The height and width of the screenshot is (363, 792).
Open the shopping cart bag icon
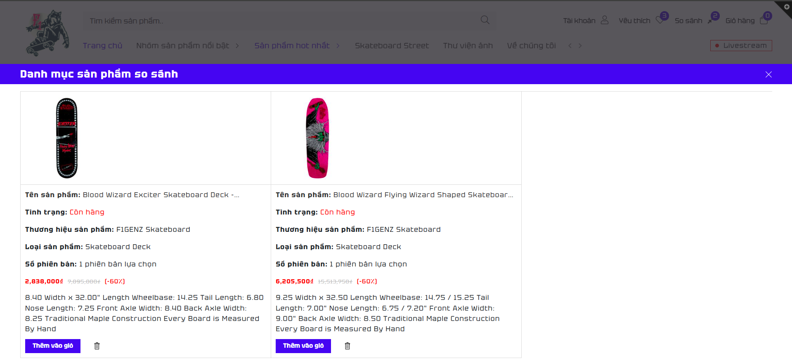[764, 21]
